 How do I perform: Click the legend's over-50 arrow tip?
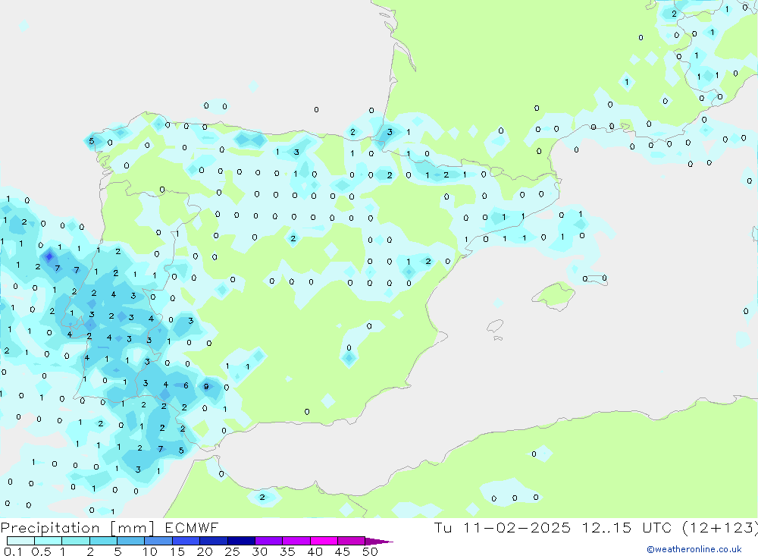pos(380,542)
